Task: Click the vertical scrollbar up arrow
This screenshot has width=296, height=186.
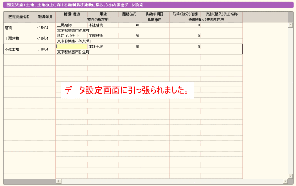Action: point(290,25)
